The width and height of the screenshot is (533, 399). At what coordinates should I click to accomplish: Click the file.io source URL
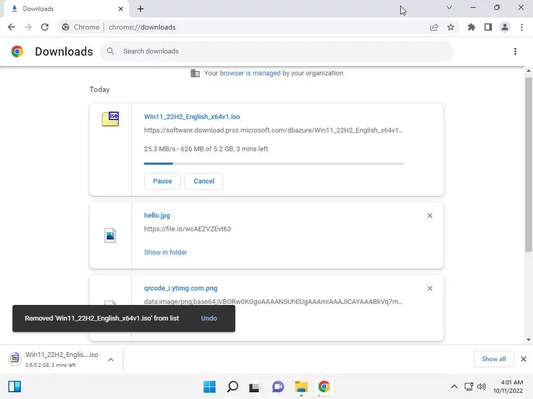(187, 229)
